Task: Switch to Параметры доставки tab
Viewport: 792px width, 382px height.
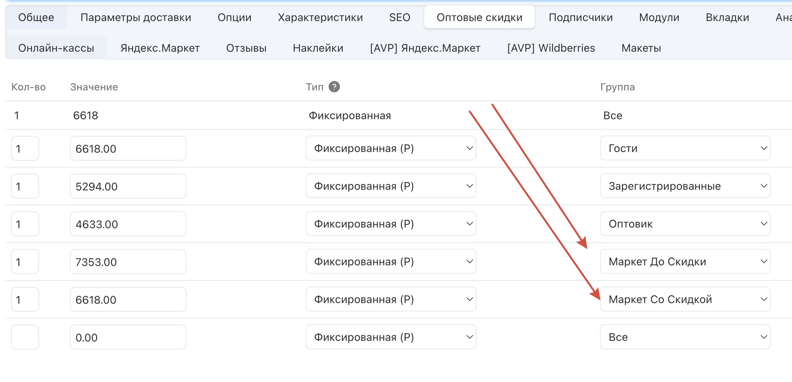Action: (x=136, y=17)
